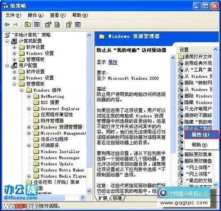The image size is (221, 211).
Task: Click the RSS 提要 folder icon
Action: [x=36, y=102]
